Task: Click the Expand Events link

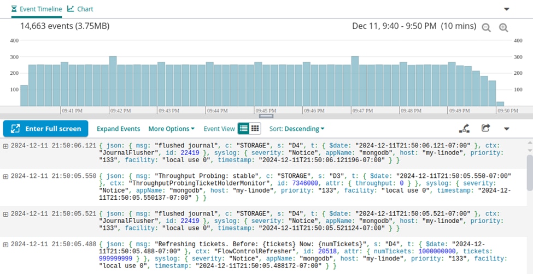Action: [118, 129]
